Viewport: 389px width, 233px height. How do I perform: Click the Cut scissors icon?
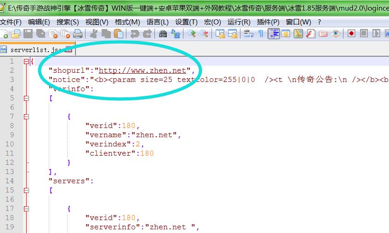pos(94,34)
